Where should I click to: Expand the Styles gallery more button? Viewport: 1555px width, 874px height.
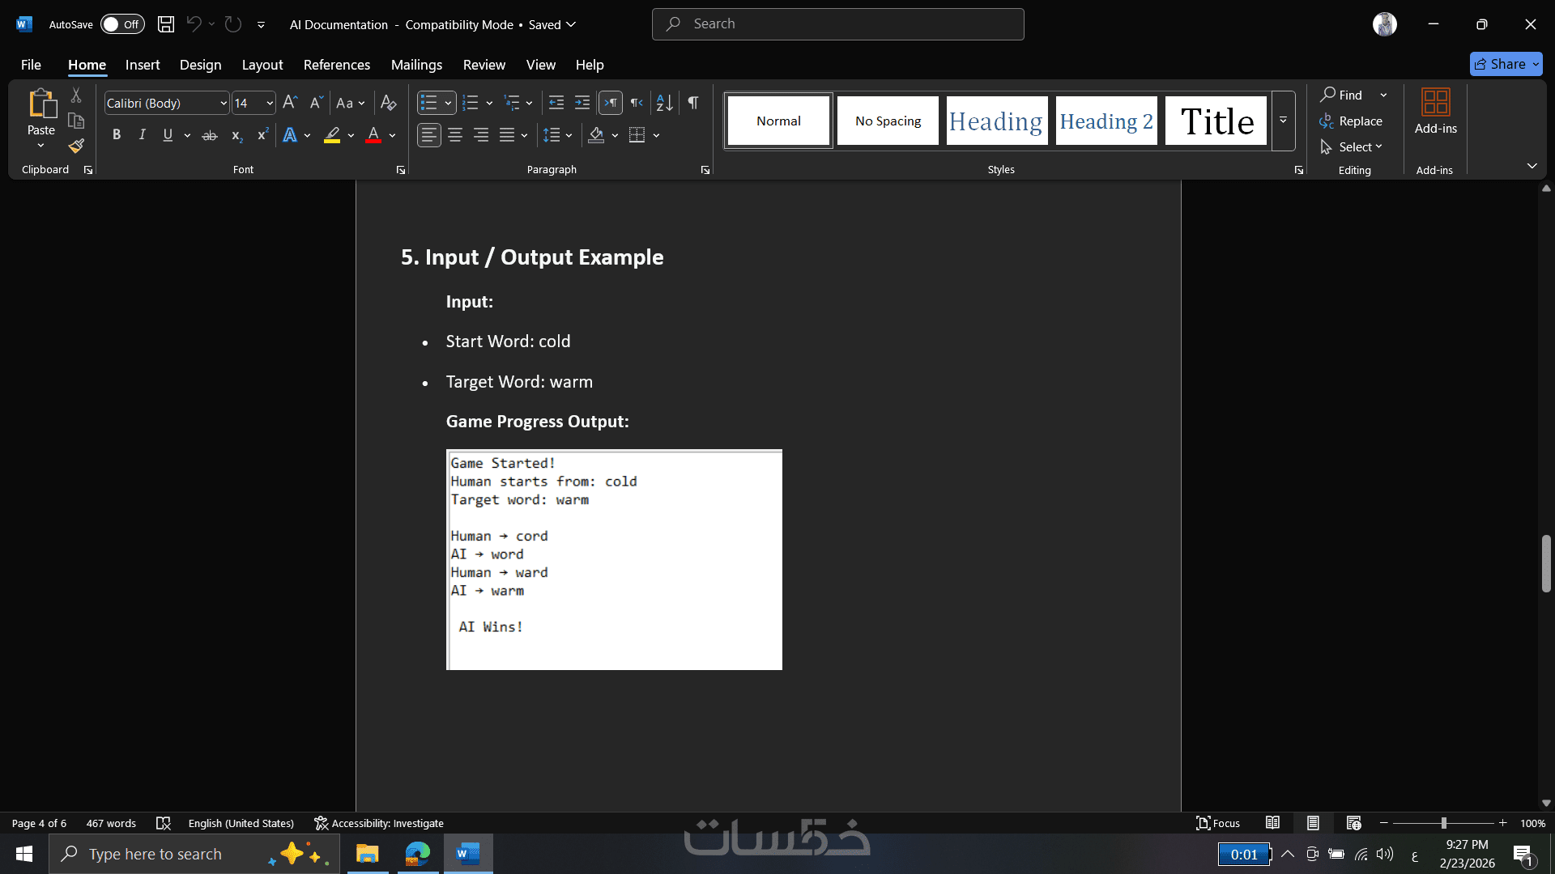[1283, 121]
